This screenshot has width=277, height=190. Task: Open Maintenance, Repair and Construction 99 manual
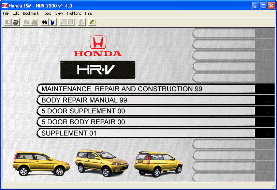click(156, 89)
